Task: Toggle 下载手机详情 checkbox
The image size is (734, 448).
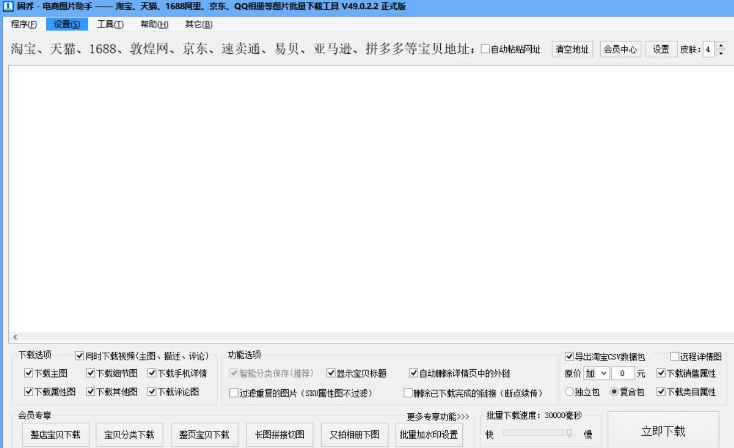Action: (x=152, y=374)
